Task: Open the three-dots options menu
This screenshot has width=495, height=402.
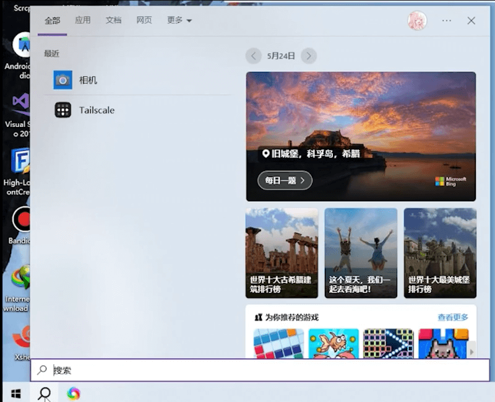Action: click(447, 20)
